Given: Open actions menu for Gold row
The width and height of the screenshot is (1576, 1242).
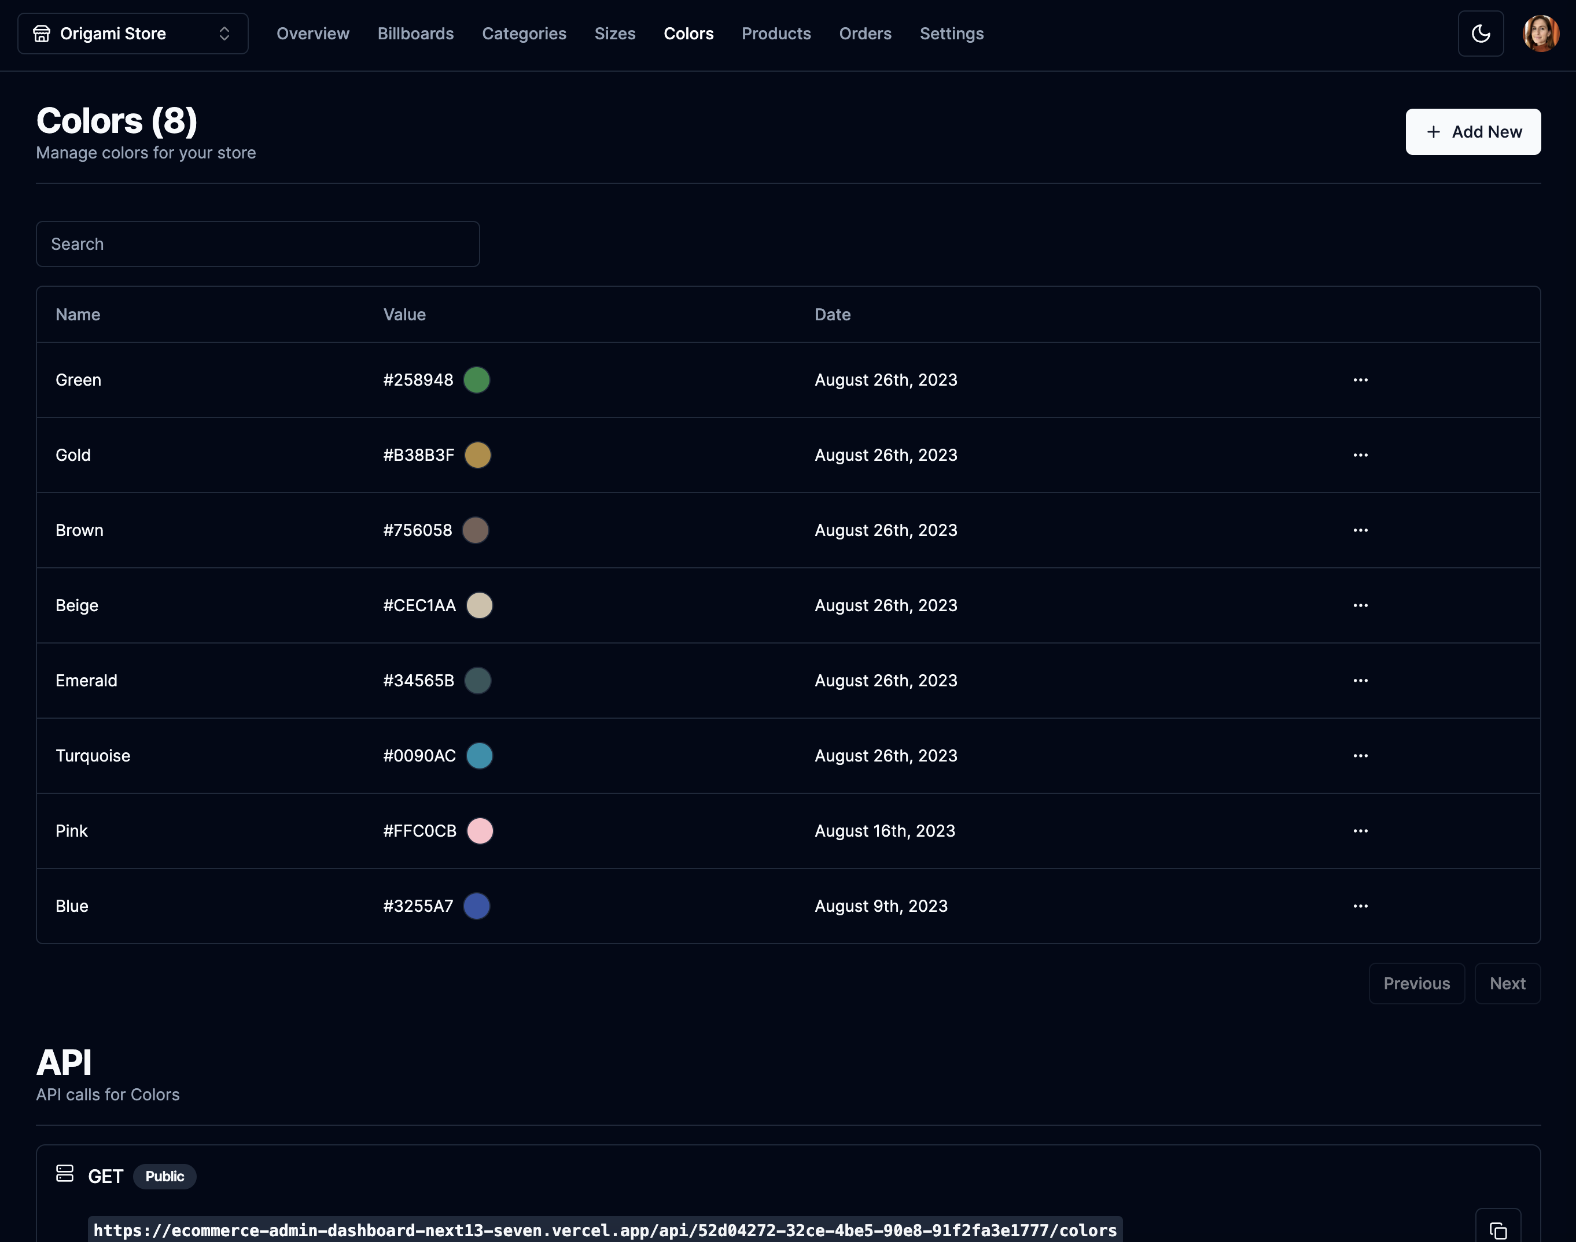Looking at the screenshot, I should (1360, 455).
